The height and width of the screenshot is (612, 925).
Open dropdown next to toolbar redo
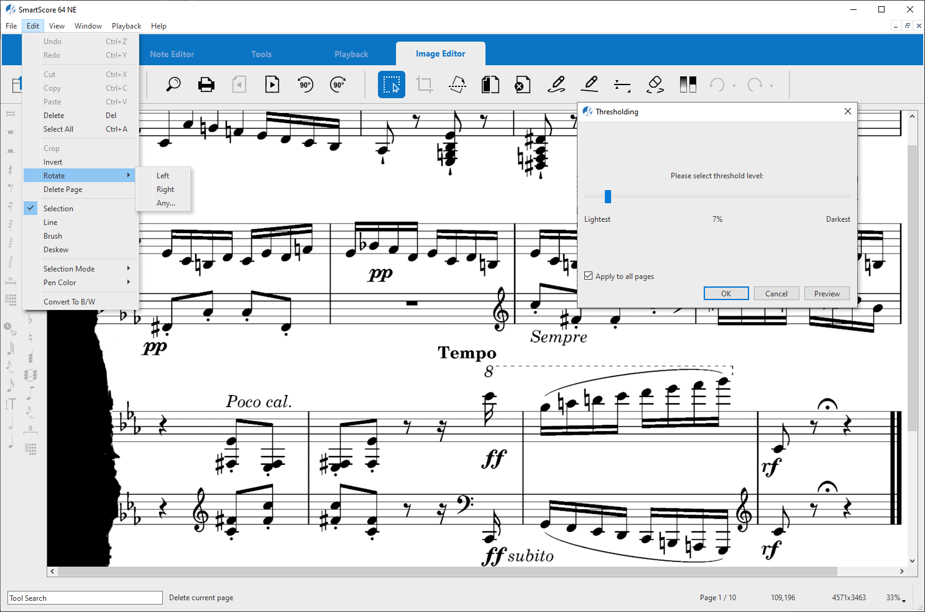[x=771, y=86]
